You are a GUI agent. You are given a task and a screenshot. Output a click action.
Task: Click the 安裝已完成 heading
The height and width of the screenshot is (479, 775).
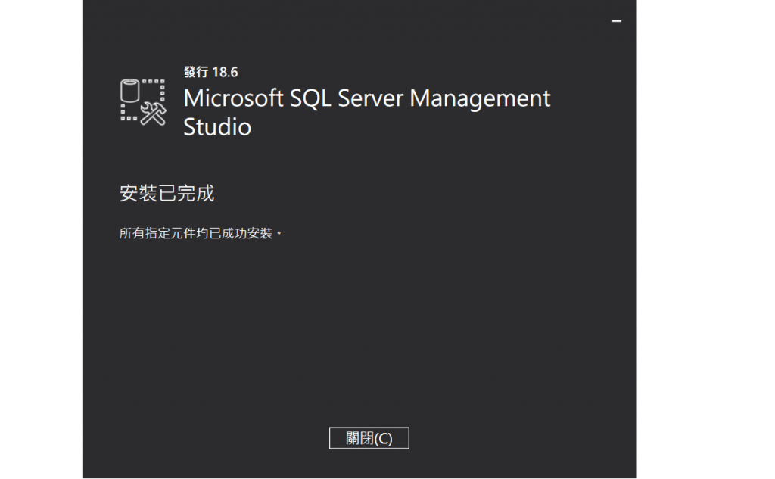pos(167,194)
